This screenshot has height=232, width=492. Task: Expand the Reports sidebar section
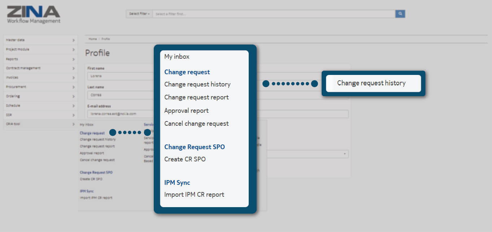pyautogui.click(x=12, y=59)
